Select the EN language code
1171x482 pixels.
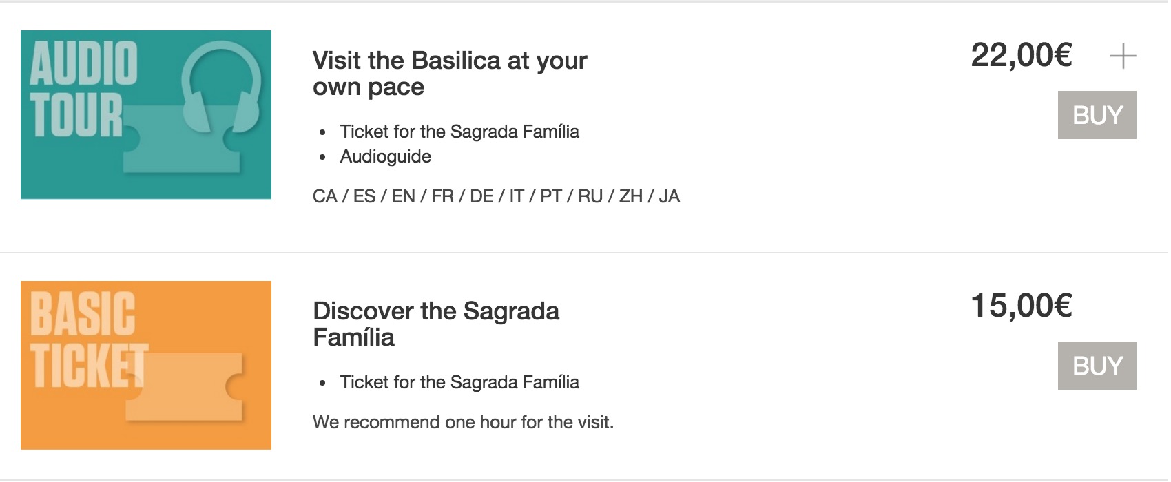tap(403, 197)
